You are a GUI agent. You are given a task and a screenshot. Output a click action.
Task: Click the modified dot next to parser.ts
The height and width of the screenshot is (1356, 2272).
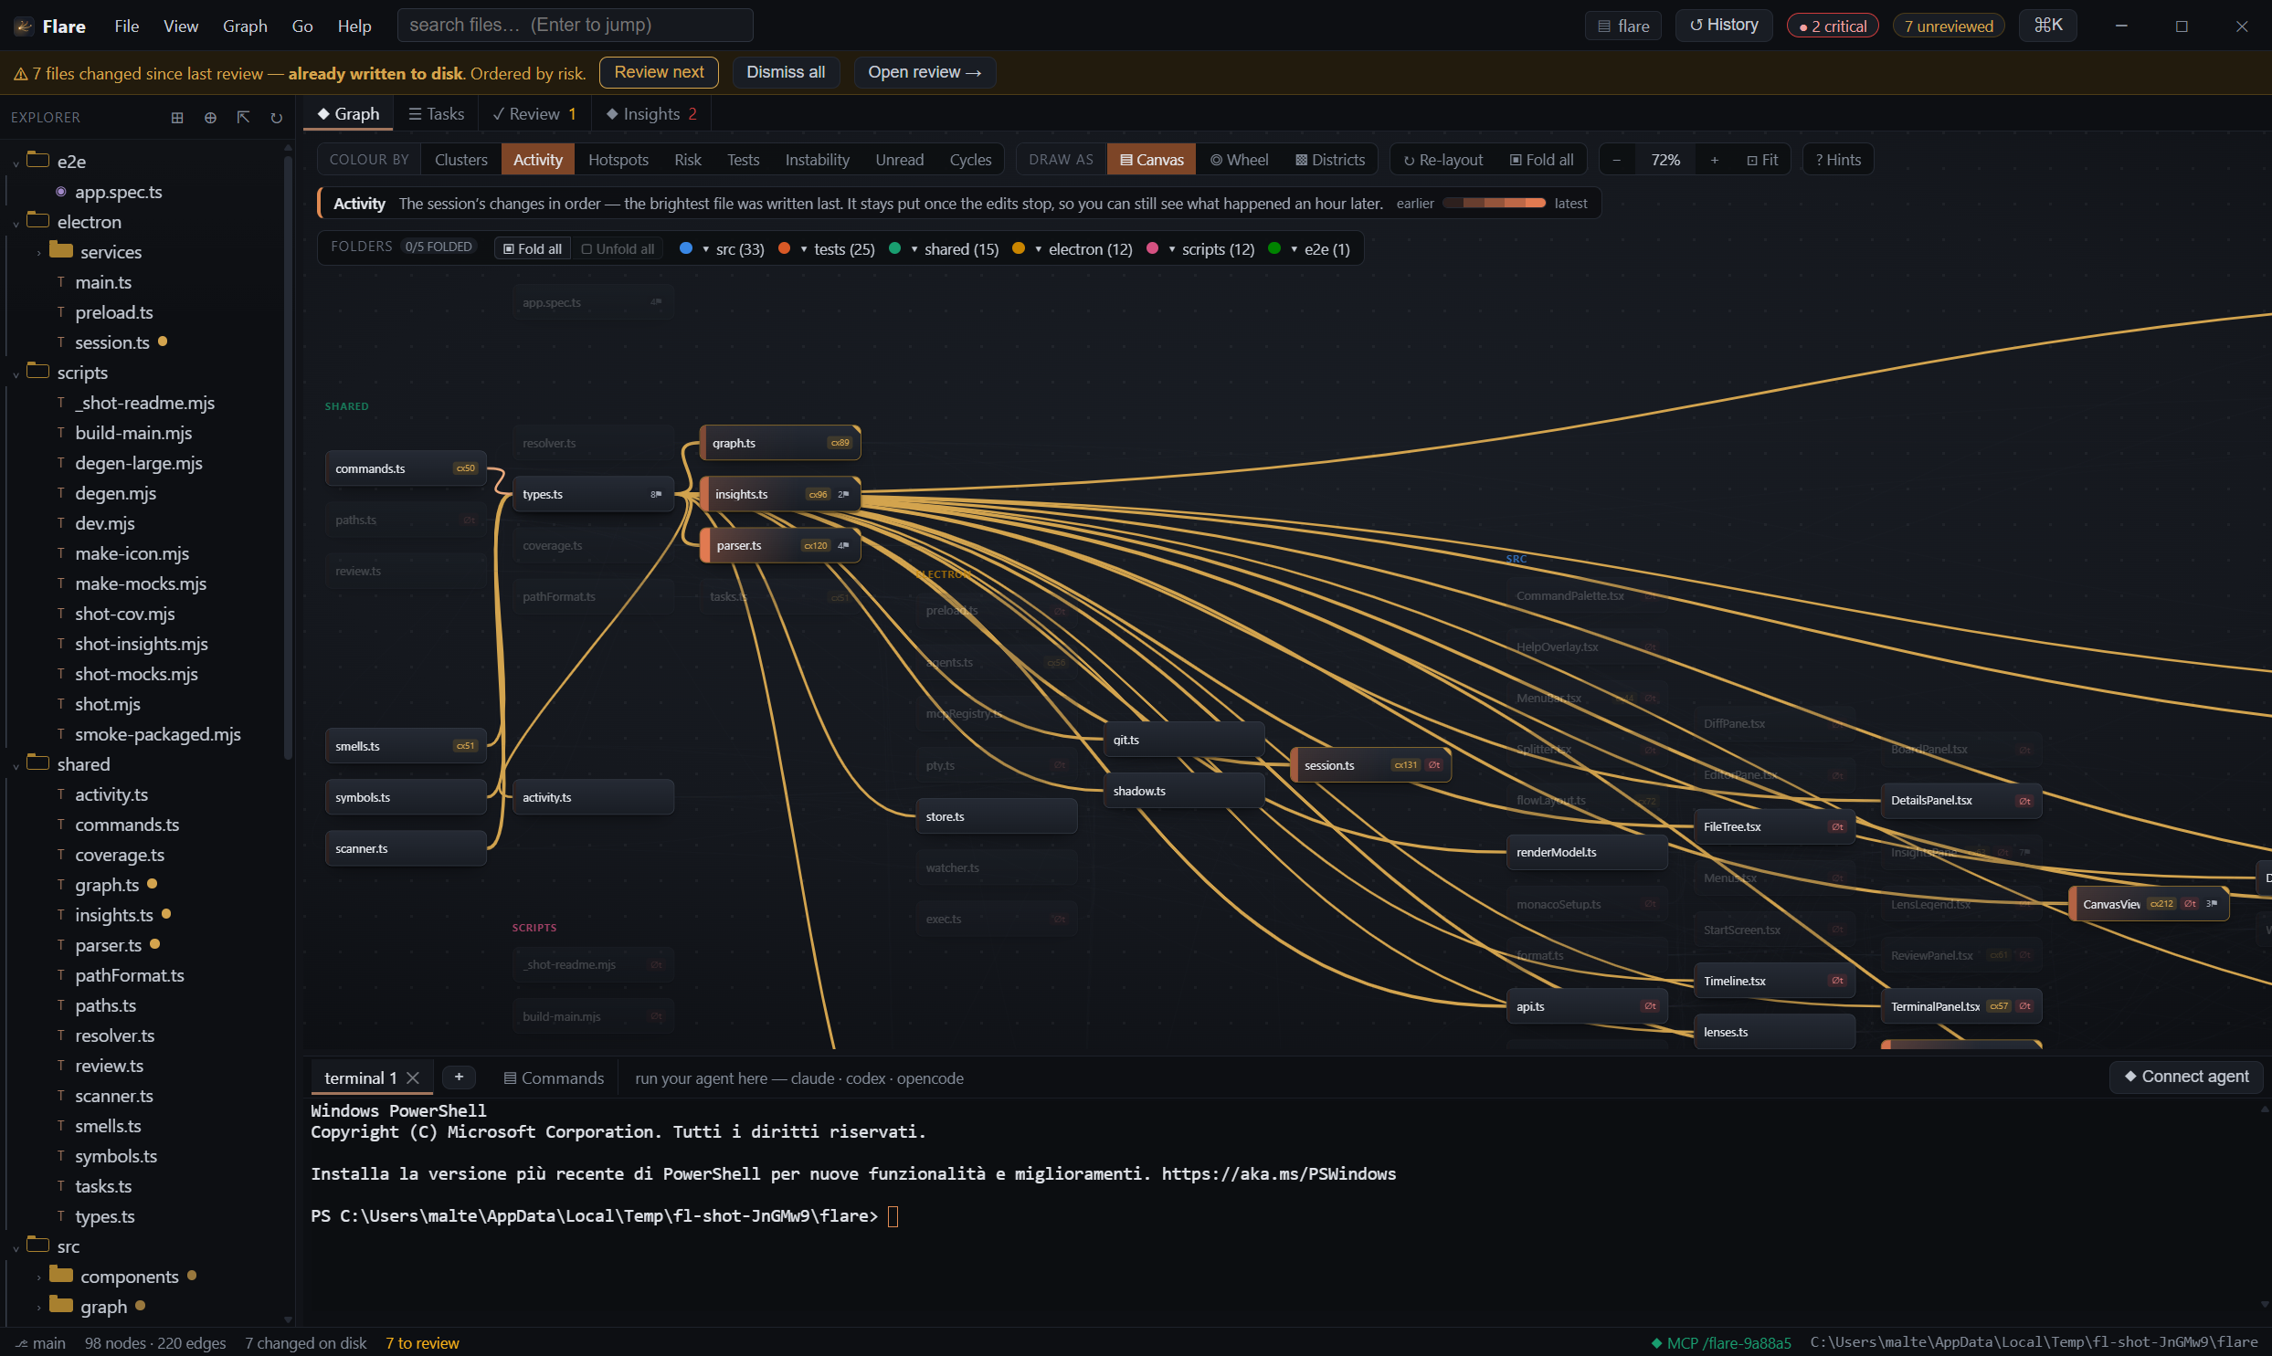154,944
